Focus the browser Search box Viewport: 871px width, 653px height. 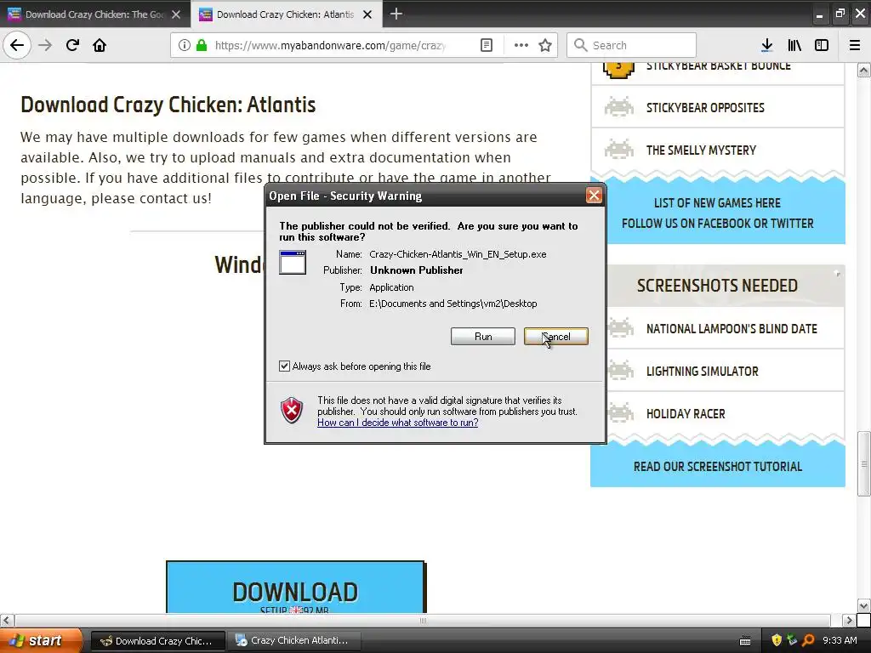[632, 45]
